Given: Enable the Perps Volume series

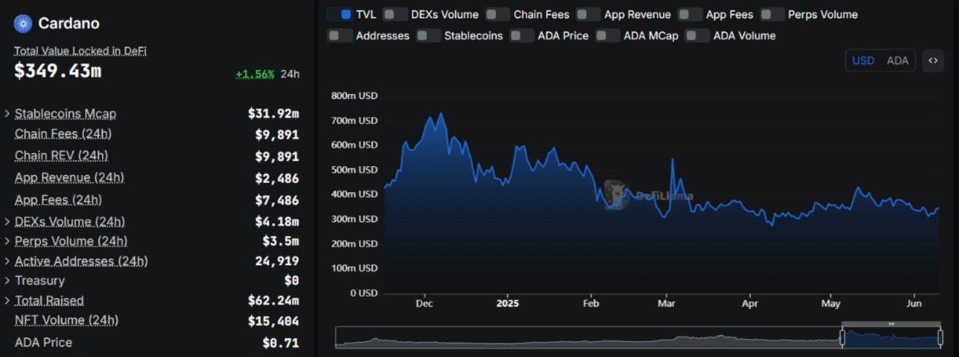Looking at the screenshot, I should tap(772, 15).
